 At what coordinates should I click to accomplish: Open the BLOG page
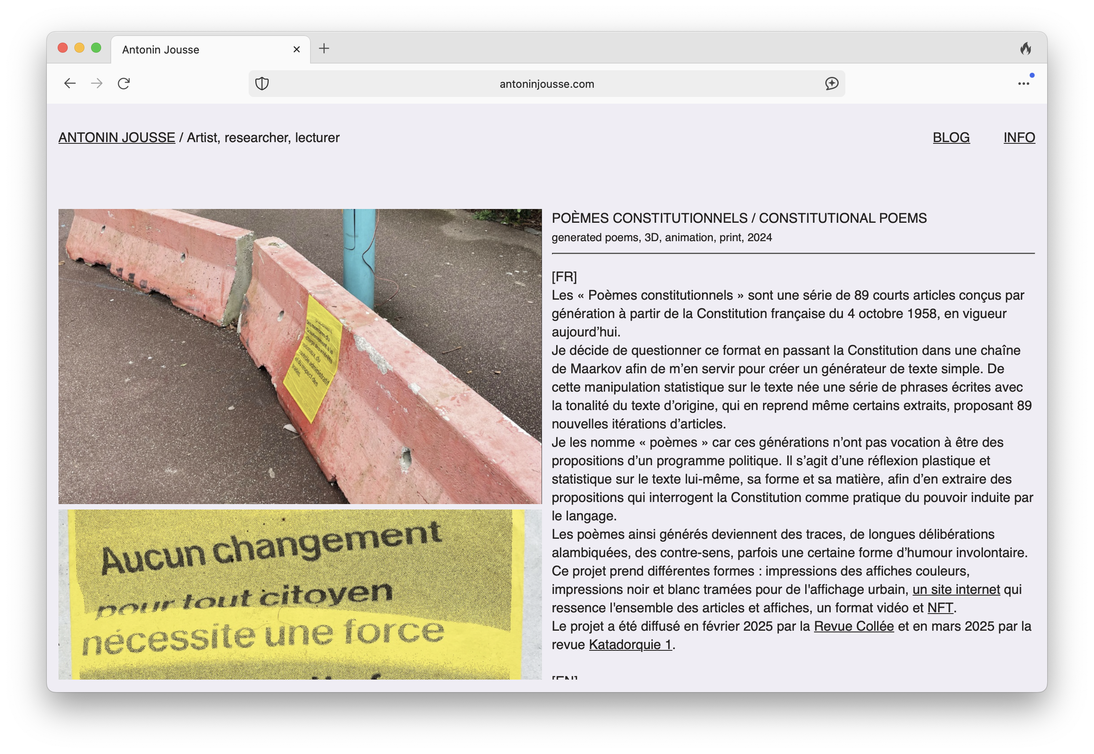[951, 138]
